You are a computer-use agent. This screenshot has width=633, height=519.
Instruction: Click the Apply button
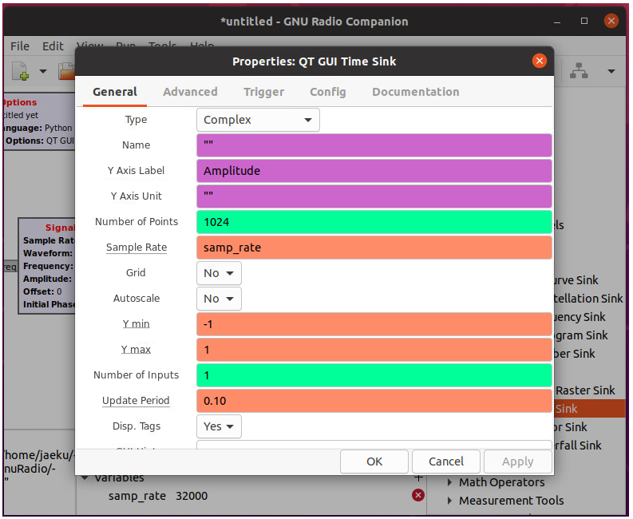pyautogui.click(x=517, y=462)
